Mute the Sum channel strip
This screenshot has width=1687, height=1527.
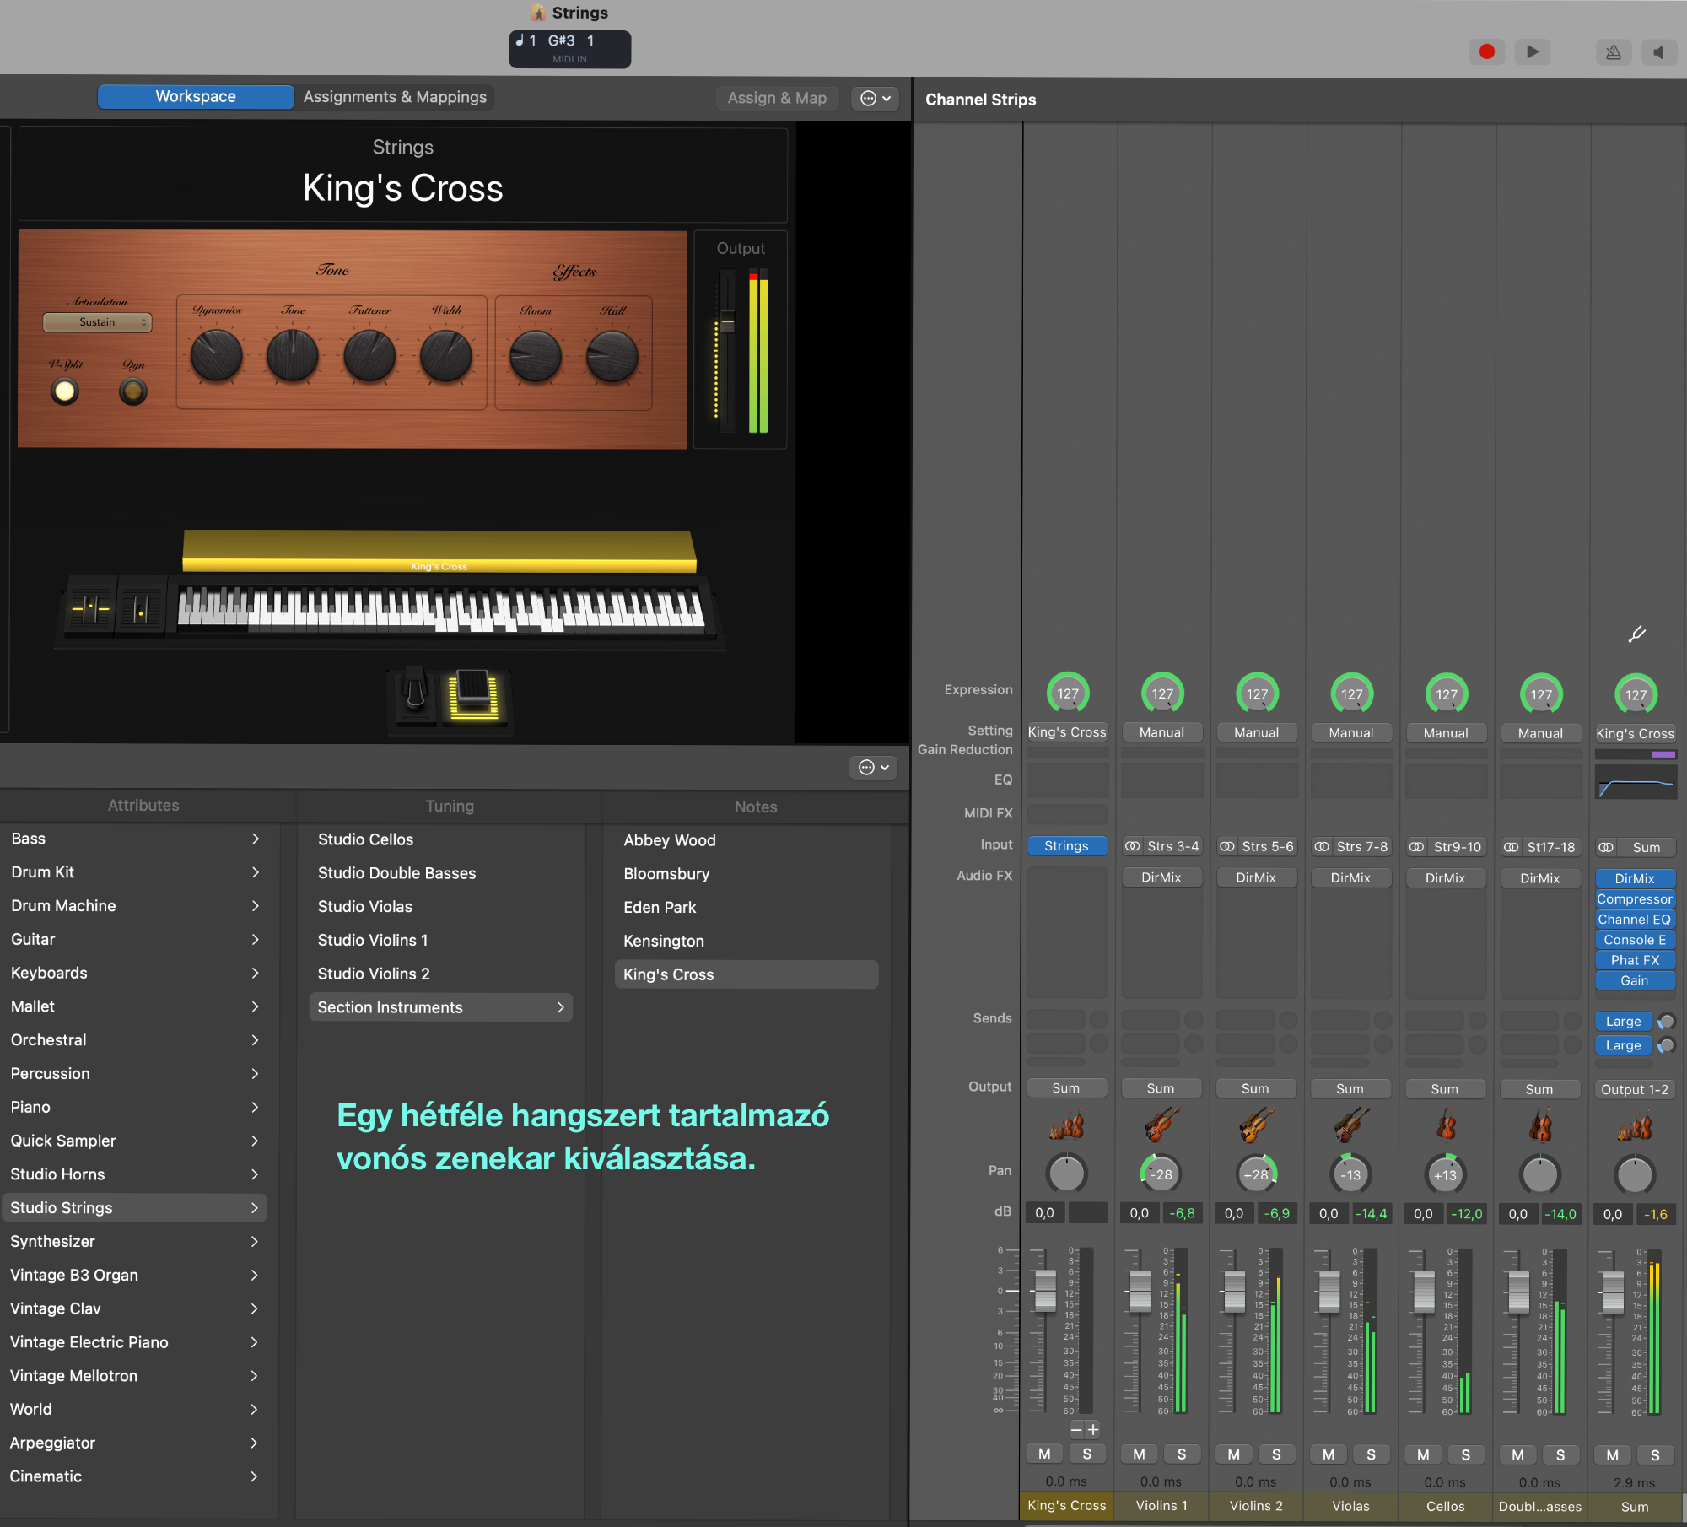(1612, 1454)
